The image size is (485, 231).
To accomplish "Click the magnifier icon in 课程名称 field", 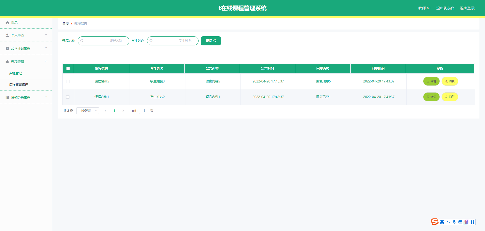I will click(x=82, y=41).
